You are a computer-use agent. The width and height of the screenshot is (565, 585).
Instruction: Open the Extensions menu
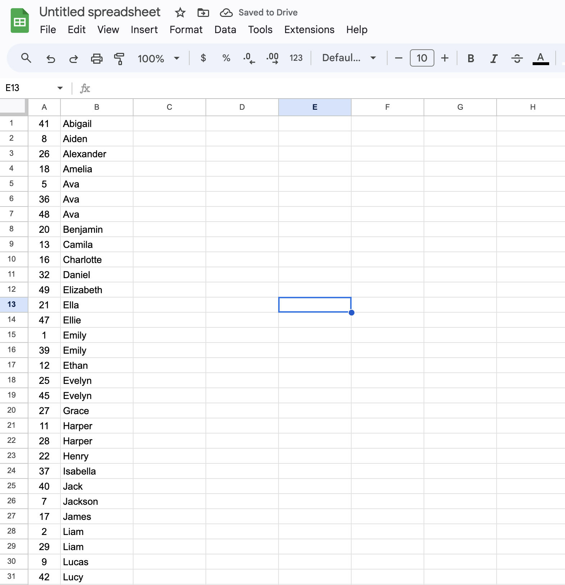[309, 30]
